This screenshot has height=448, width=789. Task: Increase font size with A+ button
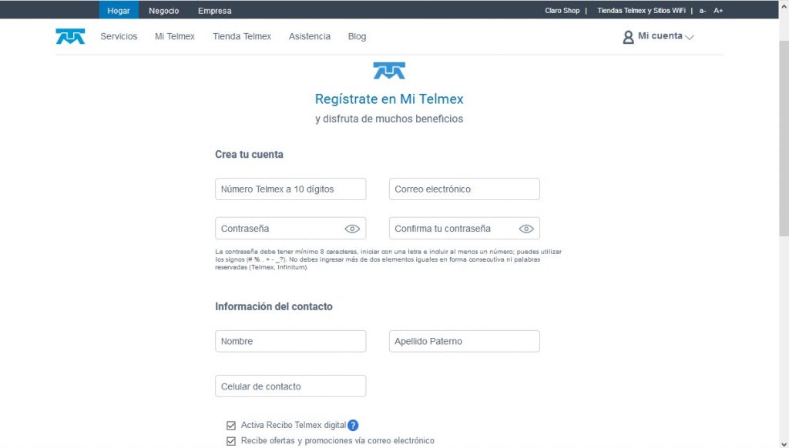[x=718, y=11]
